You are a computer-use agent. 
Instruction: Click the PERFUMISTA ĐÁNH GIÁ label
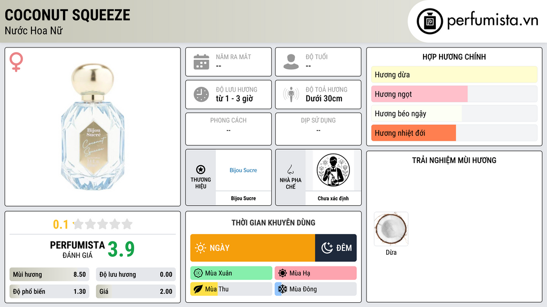pyautogui.click(x=77, y=249)
